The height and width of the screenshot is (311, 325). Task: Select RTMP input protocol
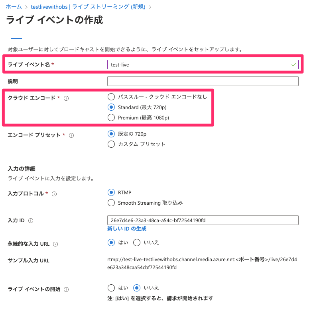click(111, 192)
